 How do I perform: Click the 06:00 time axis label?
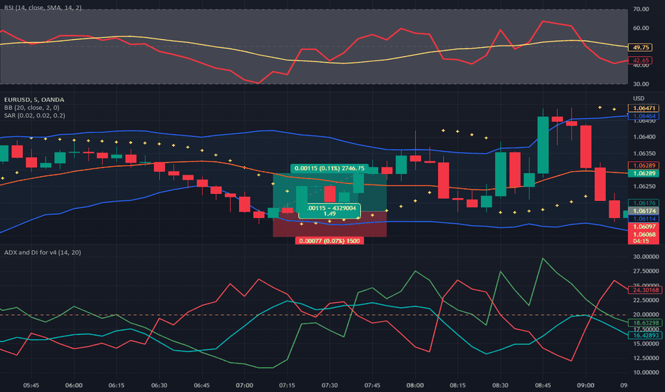click(73, 385)
